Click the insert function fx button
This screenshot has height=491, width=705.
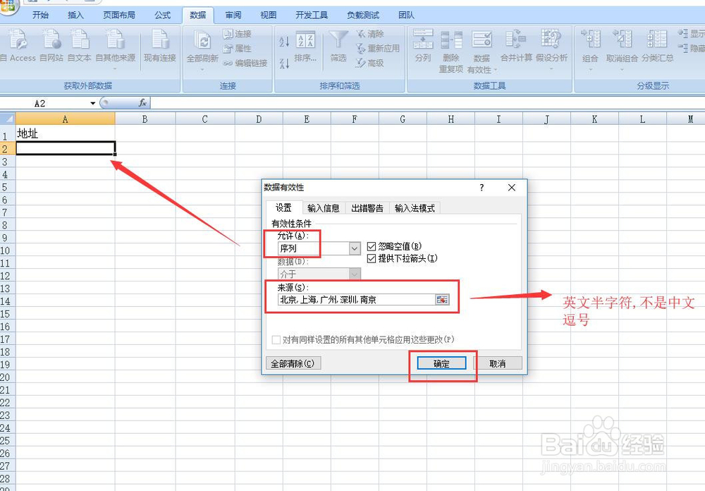pyautogui.click(x=142, y=103)
